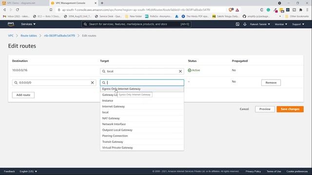
Task: Open Privacy Policy footer link
Action: [x=253, y=172]
